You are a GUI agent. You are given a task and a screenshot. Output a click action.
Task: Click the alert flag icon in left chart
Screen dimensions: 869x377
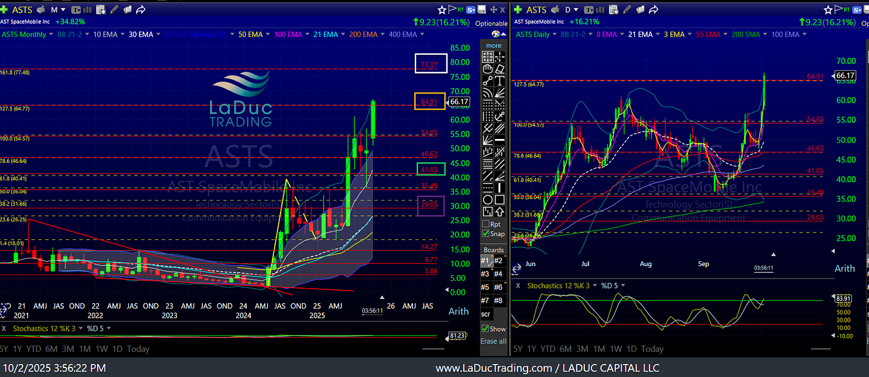(x=452, y=9)
